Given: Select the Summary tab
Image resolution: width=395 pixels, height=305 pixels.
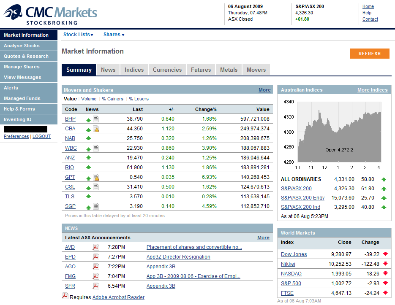Looking at the screenshot, I should coord(79,70).
